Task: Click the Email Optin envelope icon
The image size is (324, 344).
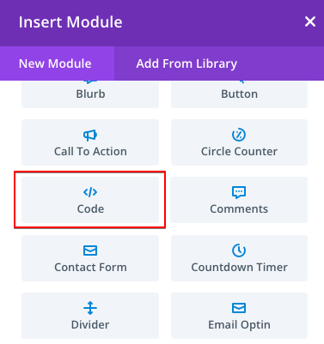Action: click(x=239, y=308)
